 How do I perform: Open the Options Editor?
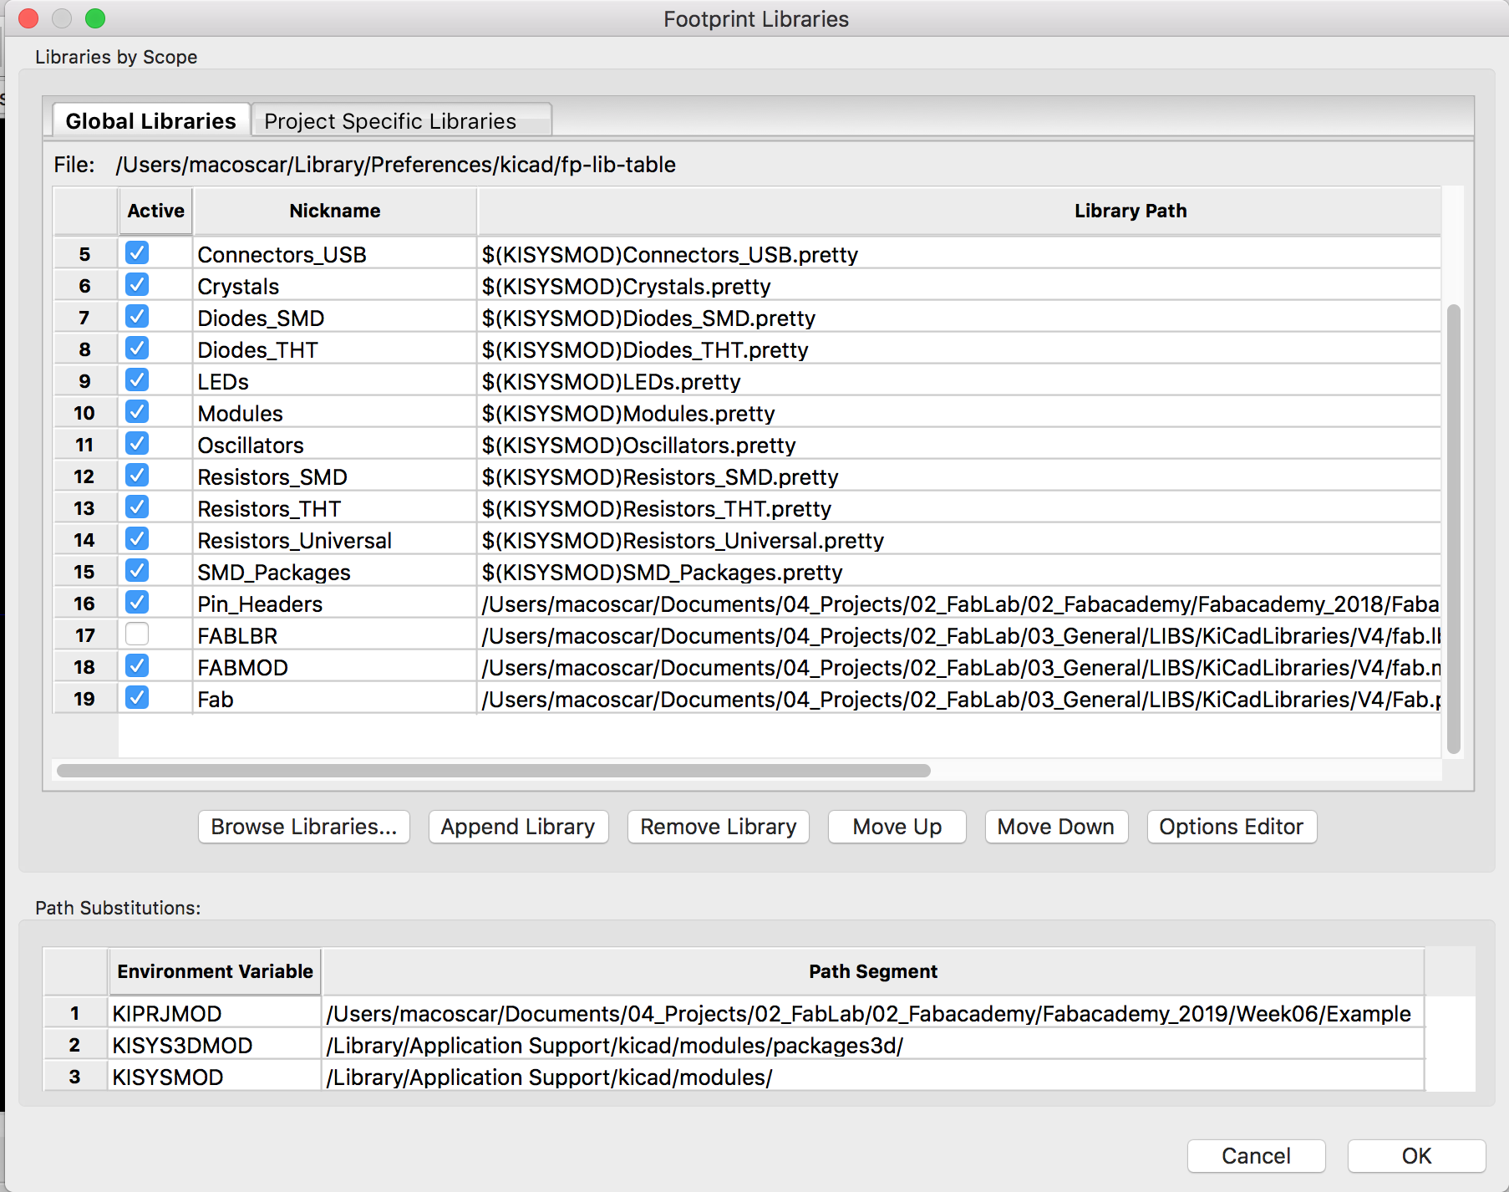click(1231, 827)
